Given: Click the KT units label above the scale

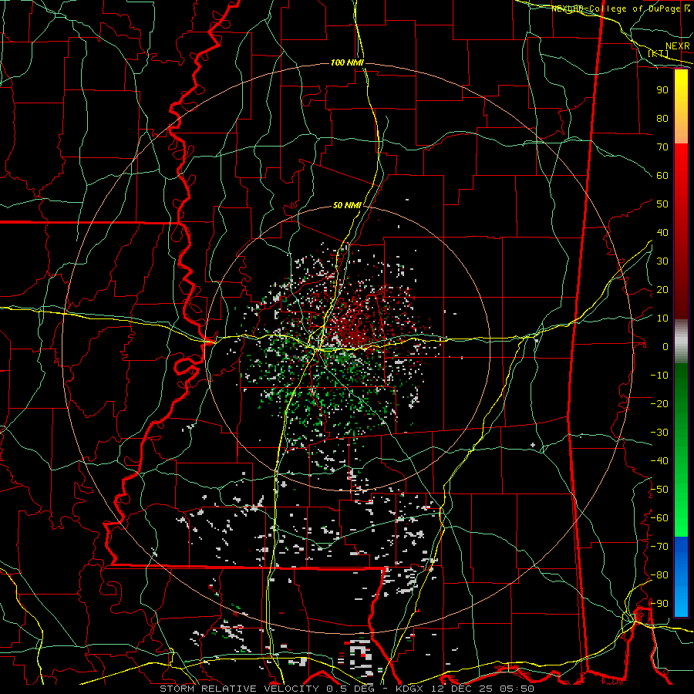Looking at the screenshot, I should point(658,53).
